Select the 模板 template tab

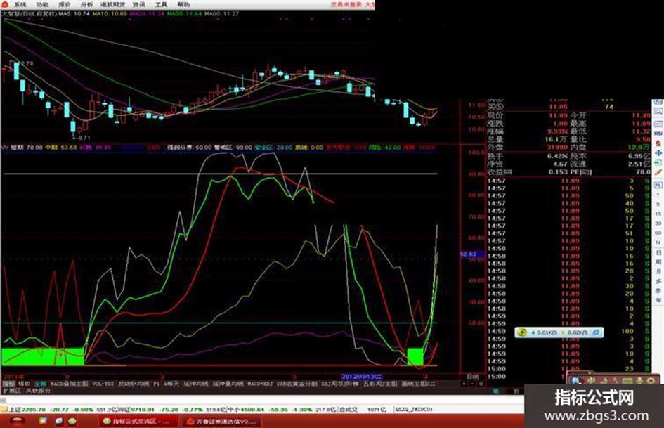pyautogui.click(x=24, y=384)
